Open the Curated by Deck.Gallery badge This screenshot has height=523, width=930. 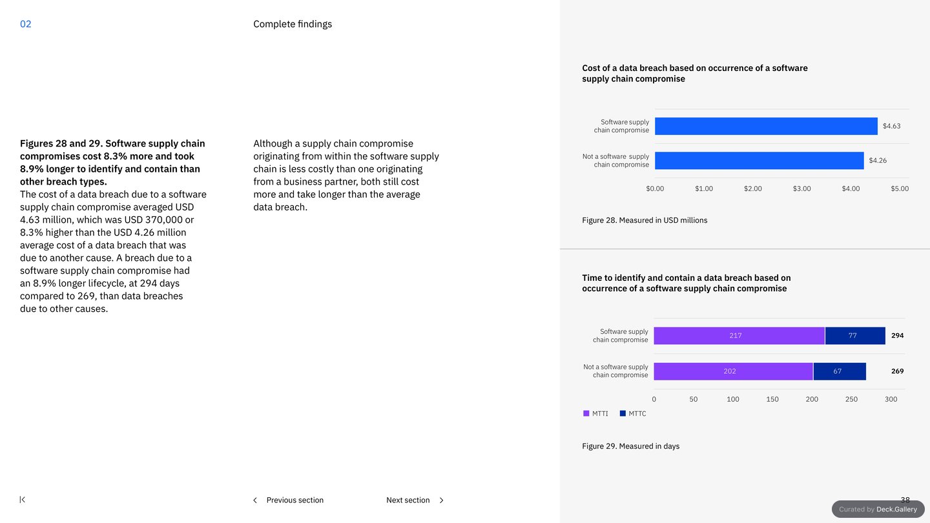(878, 509)
